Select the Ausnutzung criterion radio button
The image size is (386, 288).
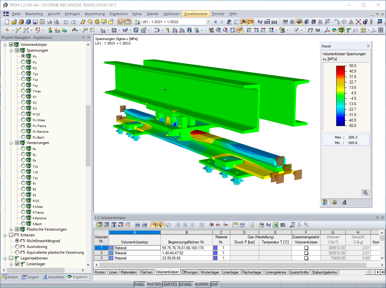[17, 247]
